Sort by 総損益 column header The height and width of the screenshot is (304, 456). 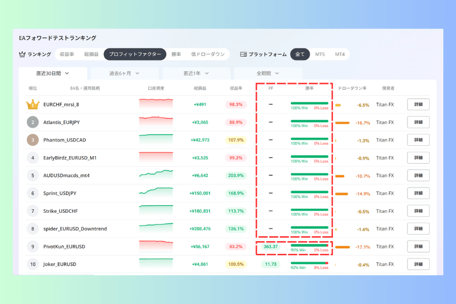pyautogui.click(x=200, y=88)
